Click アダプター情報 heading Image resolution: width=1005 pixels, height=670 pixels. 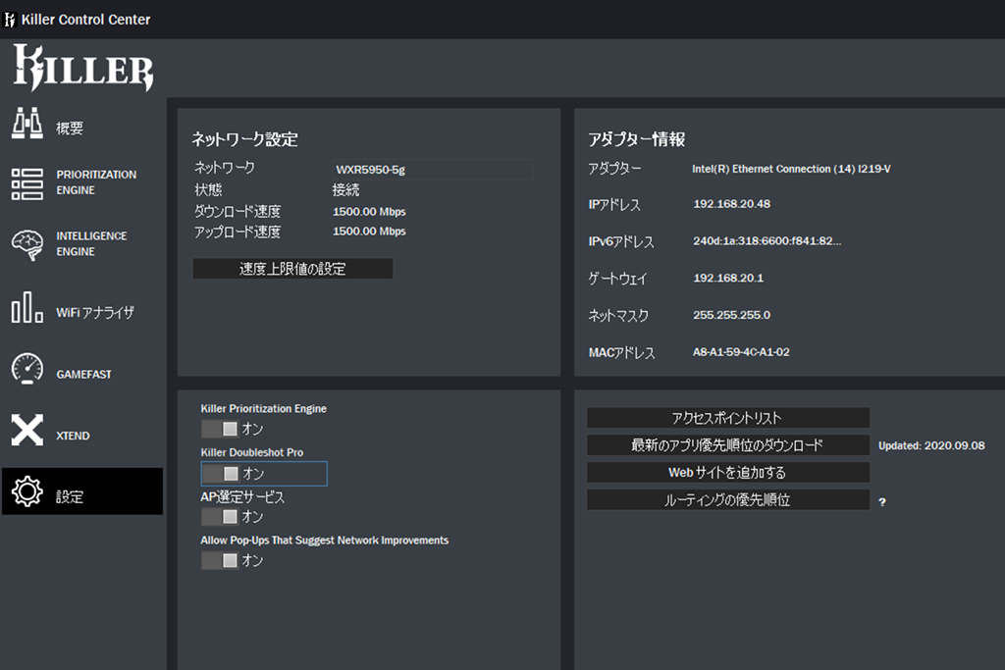636,139
